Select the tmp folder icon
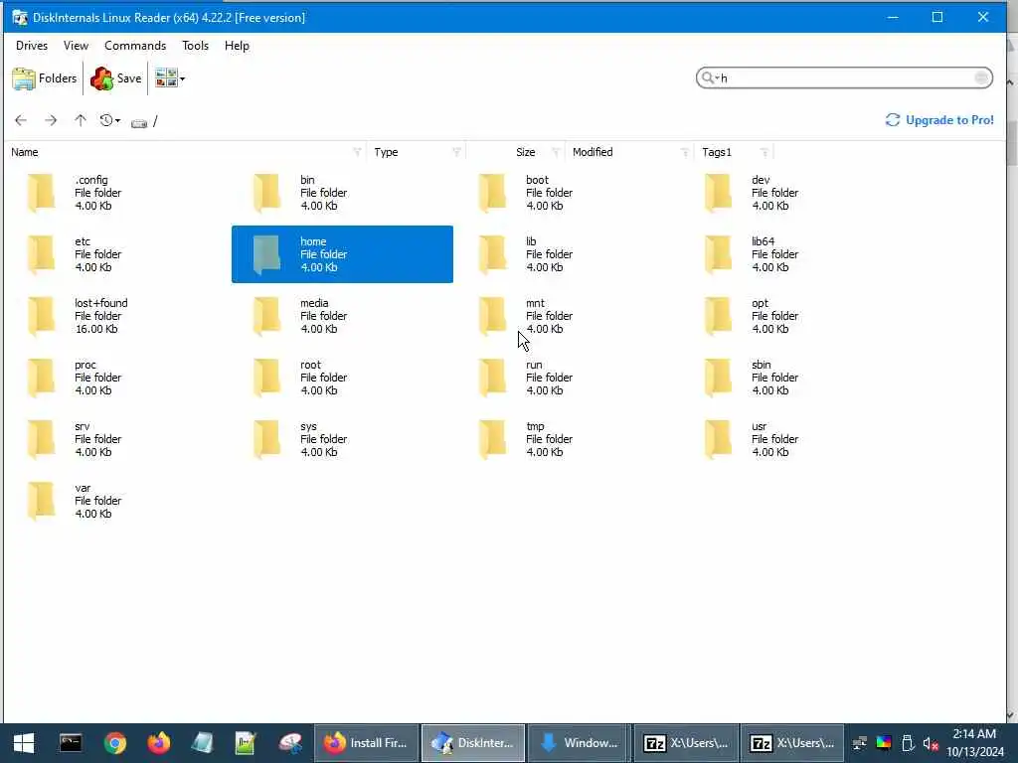 493,439
